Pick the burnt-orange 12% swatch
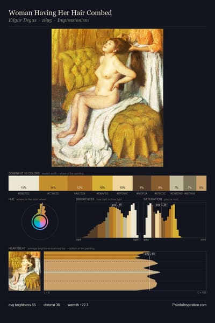Viewport: 215px width, 323px height. coord(80,183)
